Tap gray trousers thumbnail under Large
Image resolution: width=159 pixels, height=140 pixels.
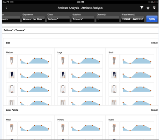pos(63,61)
